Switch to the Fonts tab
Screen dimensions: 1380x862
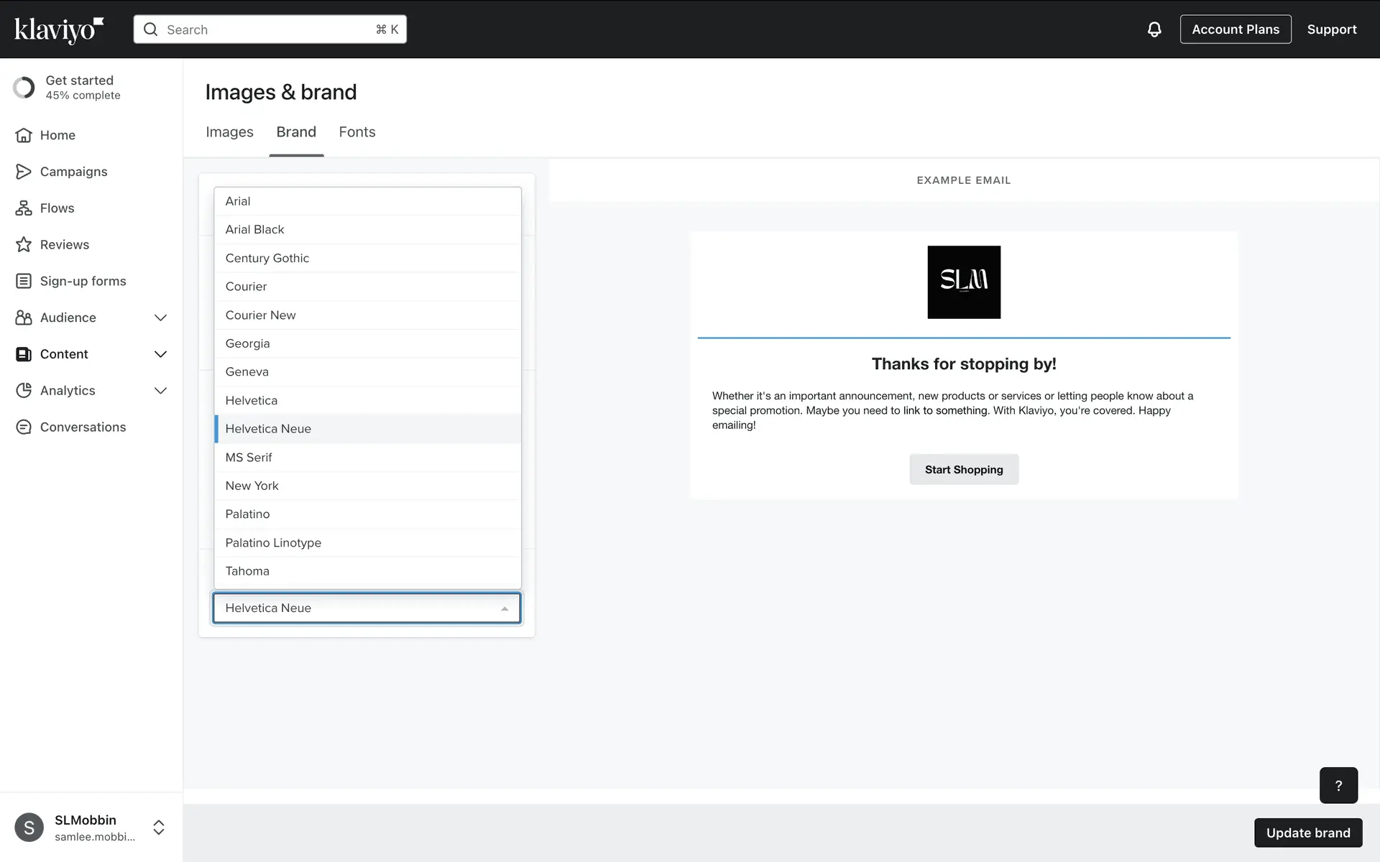(357, 132)
